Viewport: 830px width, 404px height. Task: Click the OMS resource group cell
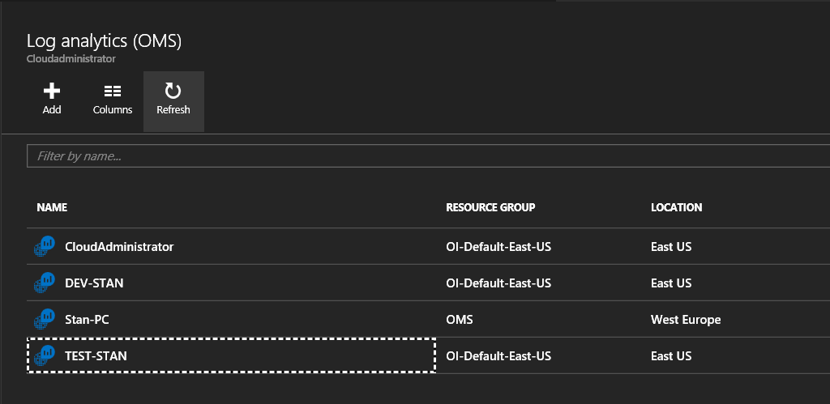coord(460,320)
